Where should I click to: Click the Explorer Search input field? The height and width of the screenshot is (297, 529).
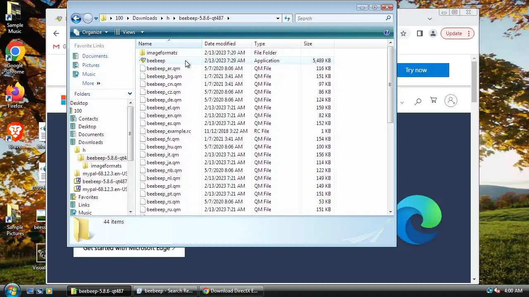[x=340, y=18]
